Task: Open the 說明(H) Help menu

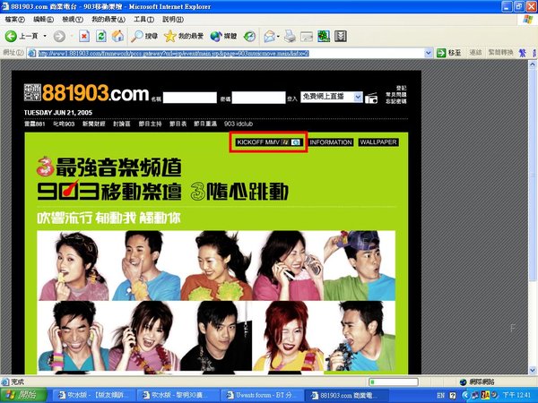Action: (x=173, y=20)
